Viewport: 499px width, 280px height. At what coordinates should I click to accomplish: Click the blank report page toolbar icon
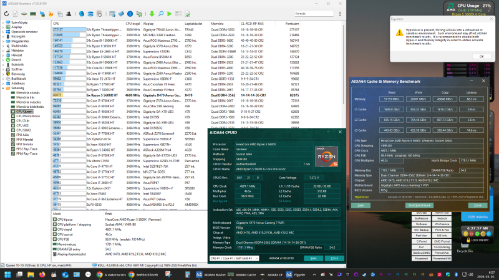15,14
